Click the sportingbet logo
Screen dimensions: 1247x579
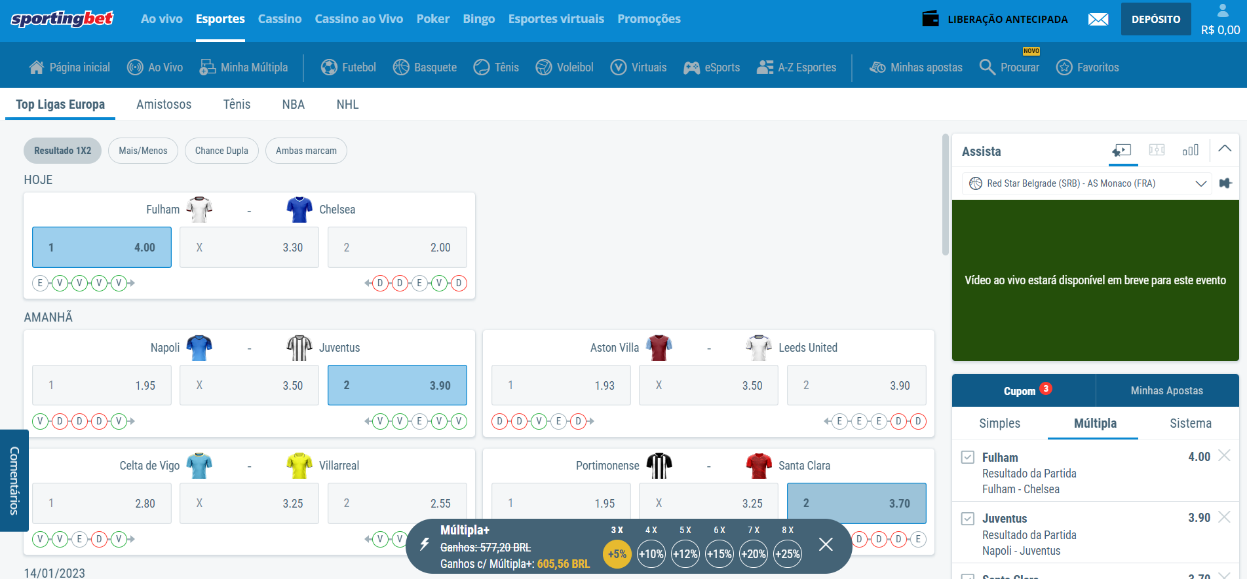click(x=62, y=18)
